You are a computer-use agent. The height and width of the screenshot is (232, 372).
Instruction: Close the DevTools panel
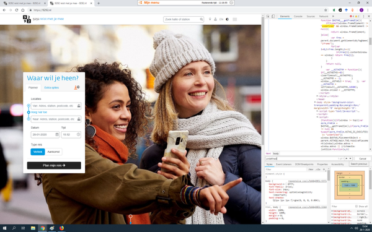coord(369,16)
